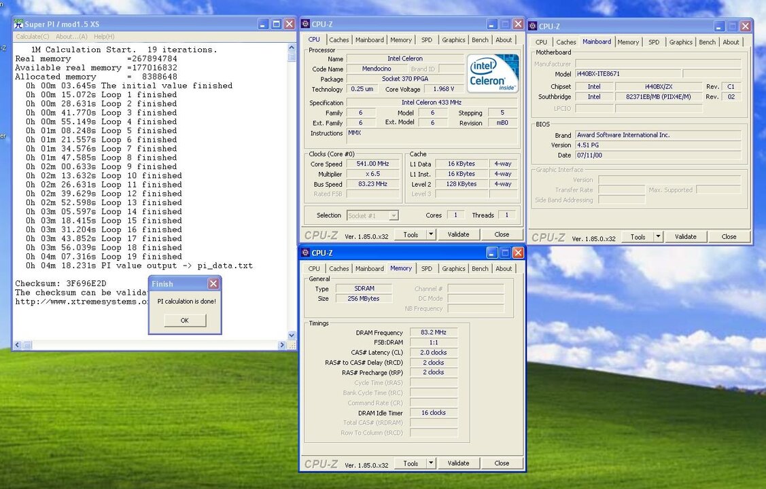Screen dimensions: 766x489
Task: Click Validate in the CPU-Z Mainboard window
Action: [x=685, y=237]
